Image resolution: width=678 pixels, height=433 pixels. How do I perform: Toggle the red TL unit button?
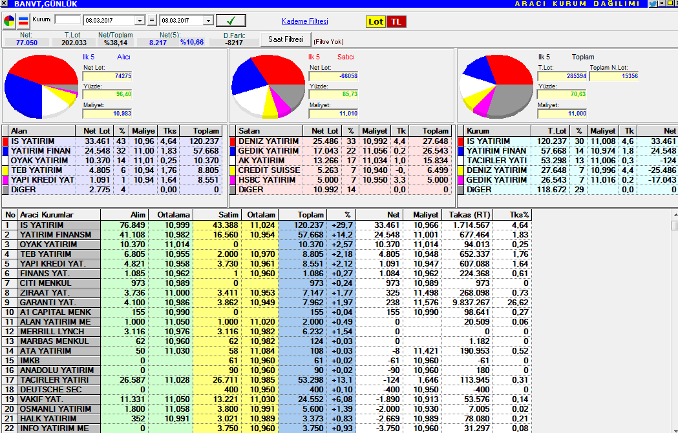(396, 21)
